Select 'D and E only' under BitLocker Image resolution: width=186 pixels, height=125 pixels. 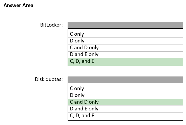tap(125, 54)
